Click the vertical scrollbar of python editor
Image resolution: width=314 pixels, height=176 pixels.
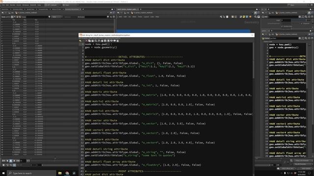coord(253,61)
